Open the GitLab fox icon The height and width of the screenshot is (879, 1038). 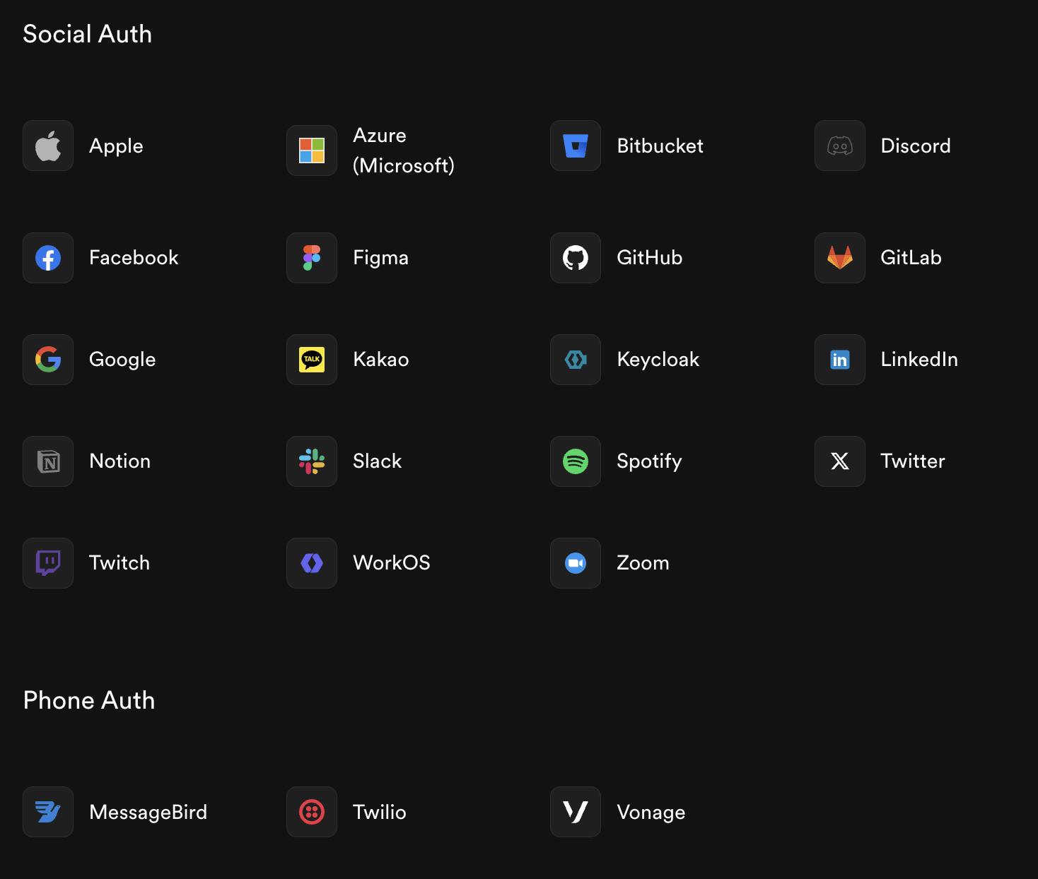[840, 258]
